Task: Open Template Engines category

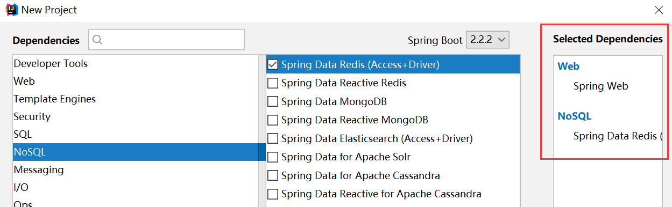Action: point(136,99)
